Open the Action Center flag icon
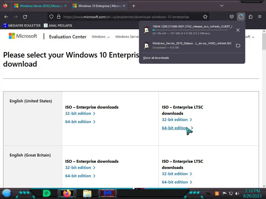This screenshot has width=266, height=199. point(224,193)
